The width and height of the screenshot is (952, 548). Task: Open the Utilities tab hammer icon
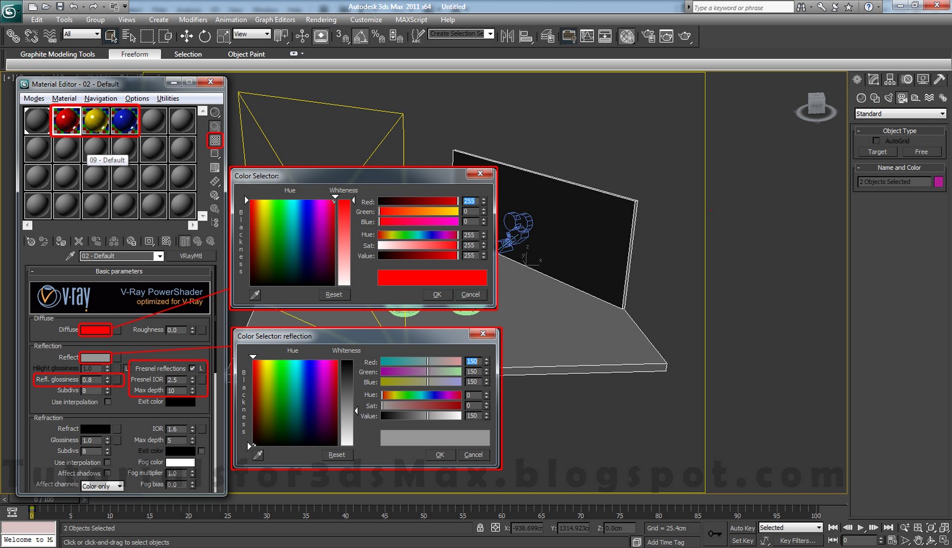939,79
